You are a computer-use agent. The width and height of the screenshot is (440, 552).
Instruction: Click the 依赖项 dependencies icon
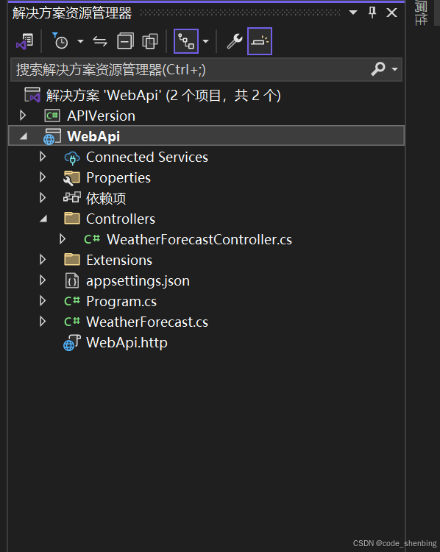point(72,197)
